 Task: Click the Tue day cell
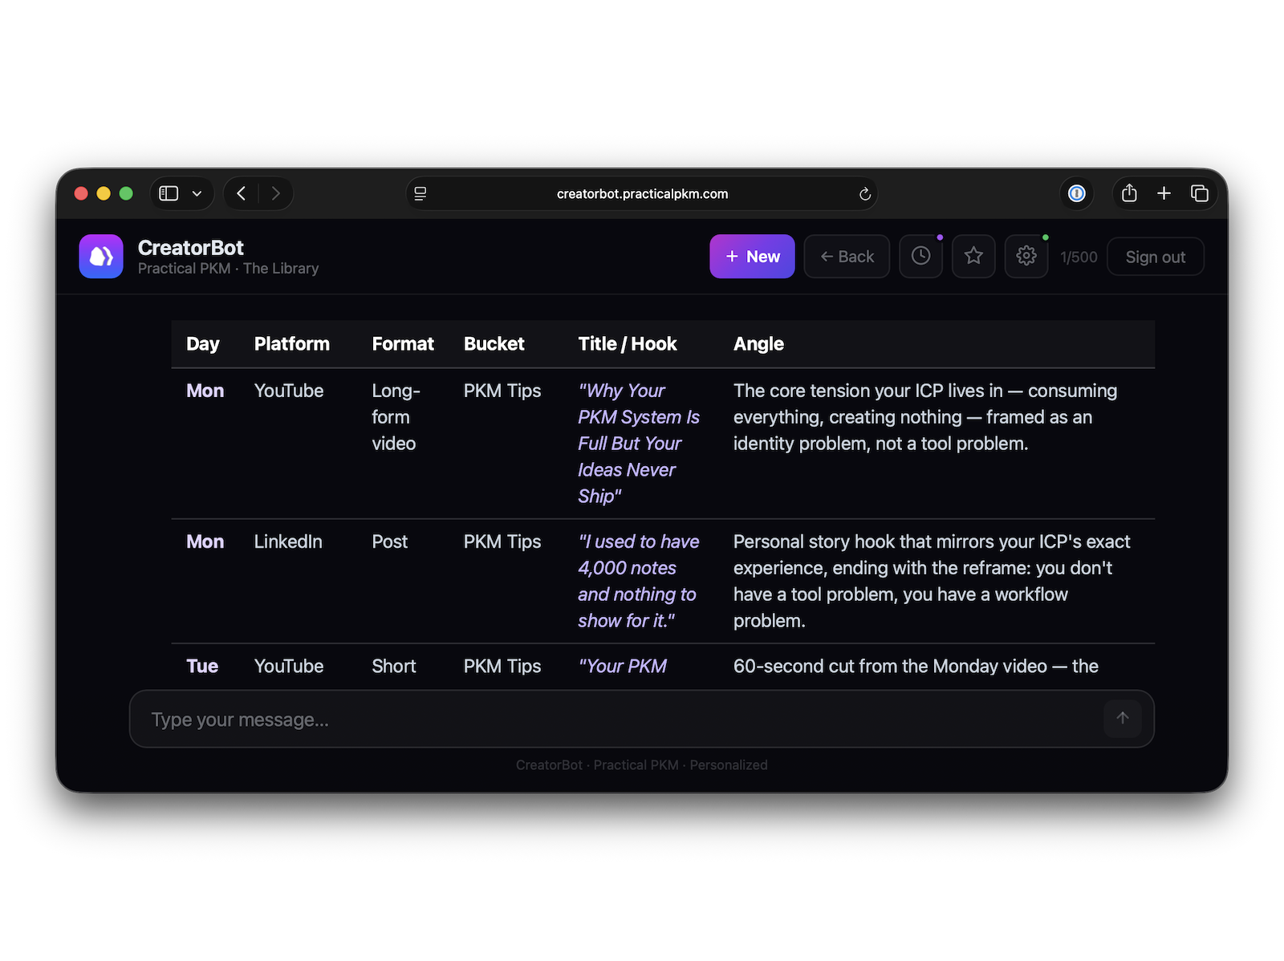(x=202, y=666)
